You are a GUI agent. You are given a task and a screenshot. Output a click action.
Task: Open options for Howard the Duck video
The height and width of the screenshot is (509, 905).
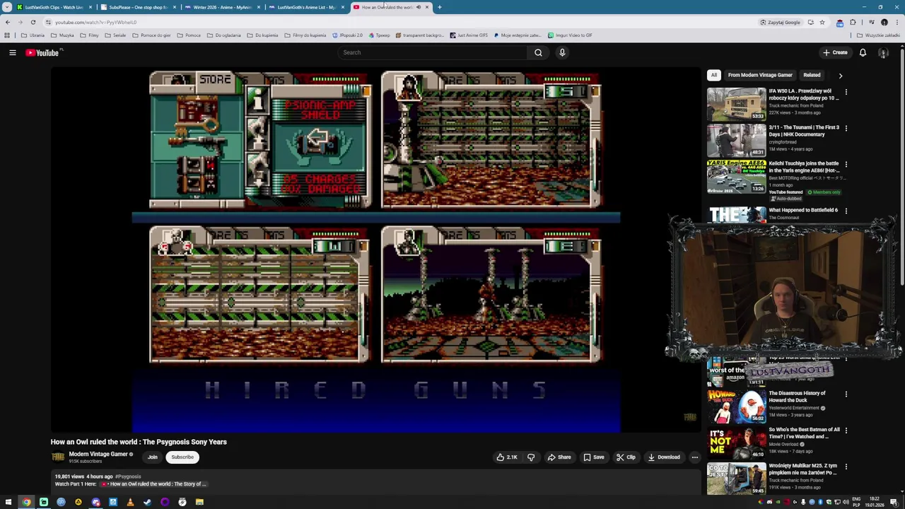pyautogui.click(x=846, y=394)
